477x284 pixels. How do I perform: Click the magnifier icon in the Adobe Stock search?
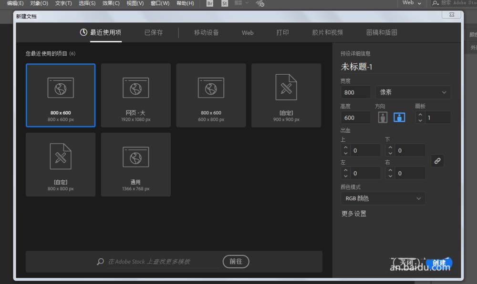(100, 261)
